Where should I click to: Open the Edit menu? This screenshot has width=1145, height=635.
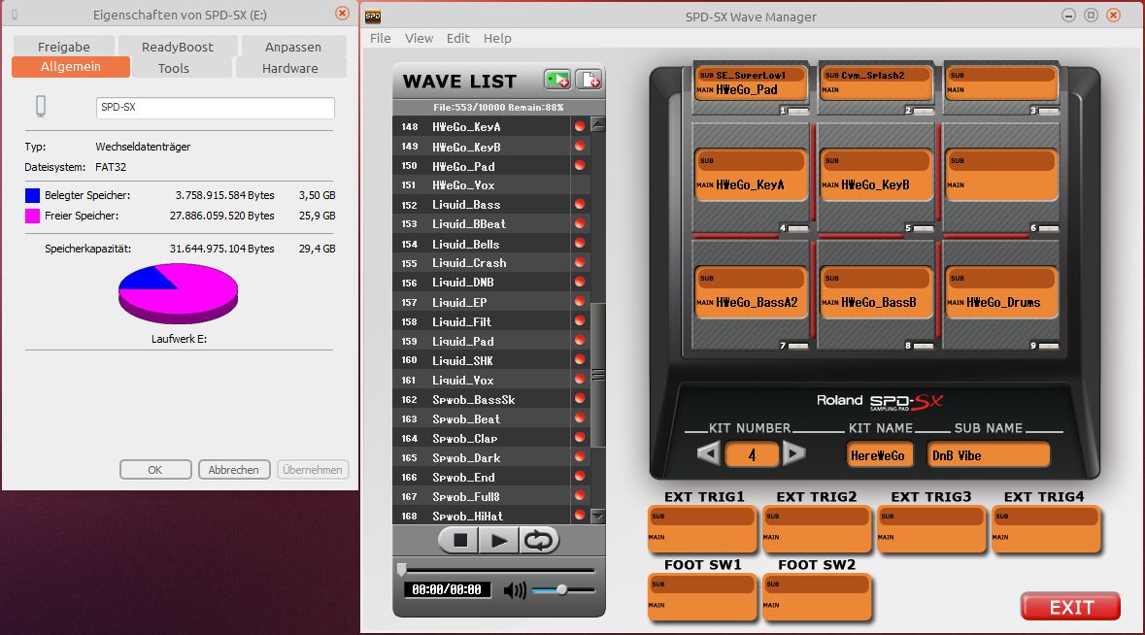(x=457, y=38)
